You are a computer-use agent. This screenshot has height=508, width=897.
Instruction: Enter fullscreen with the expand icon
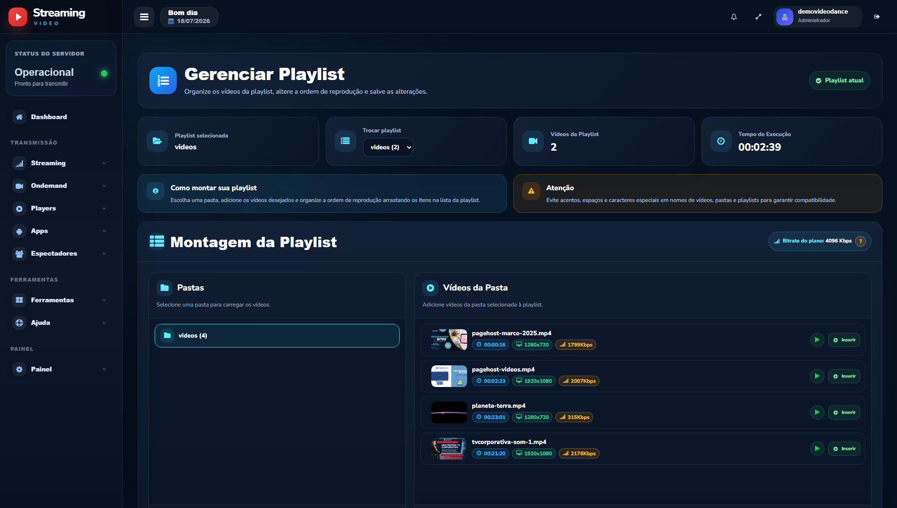point(758,17)
